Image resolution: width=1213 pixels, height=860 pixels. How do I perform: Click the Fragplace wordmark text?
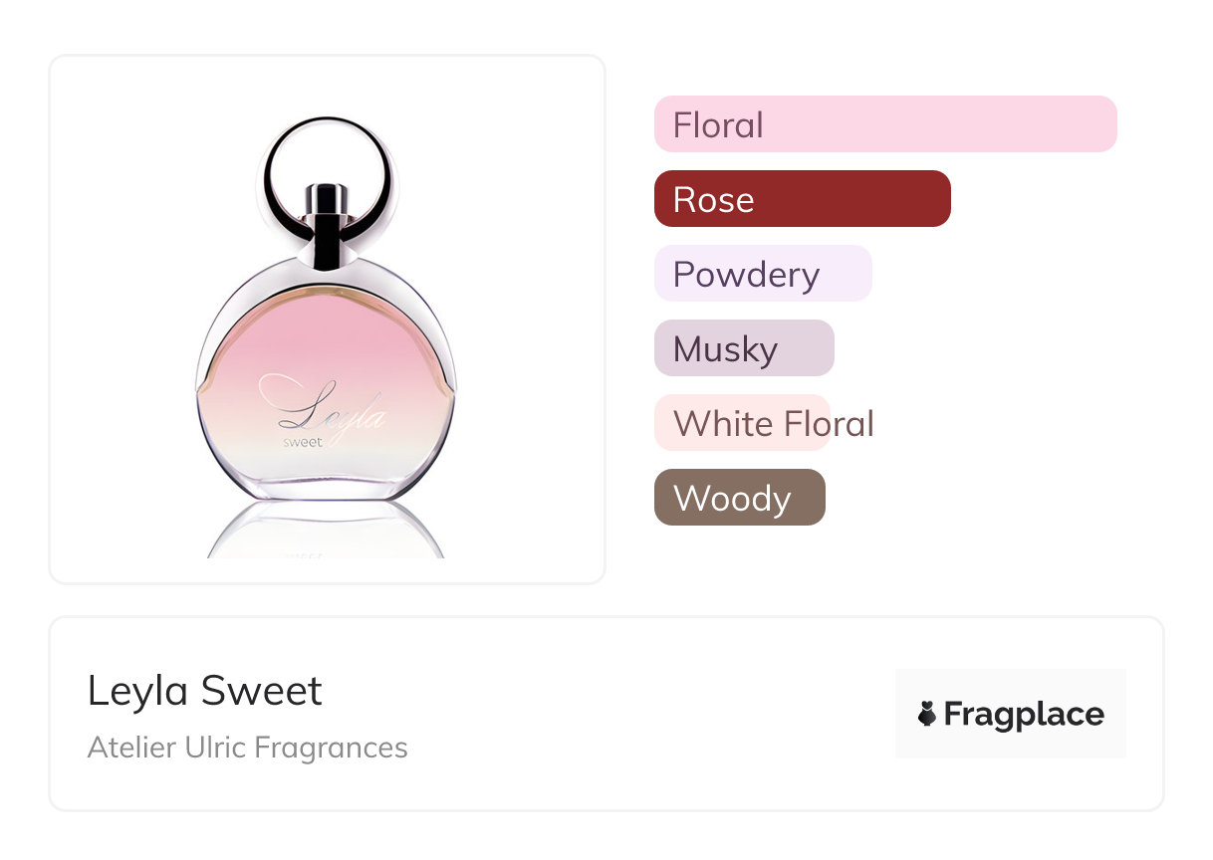pyautogui.click(x=1024, y=714)
